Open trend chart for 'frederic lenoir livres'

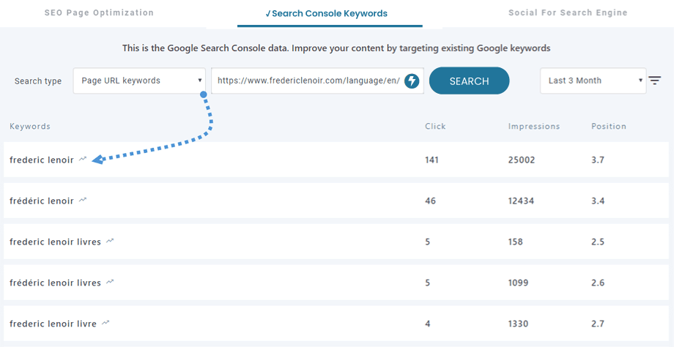click(x=110, y=241)
